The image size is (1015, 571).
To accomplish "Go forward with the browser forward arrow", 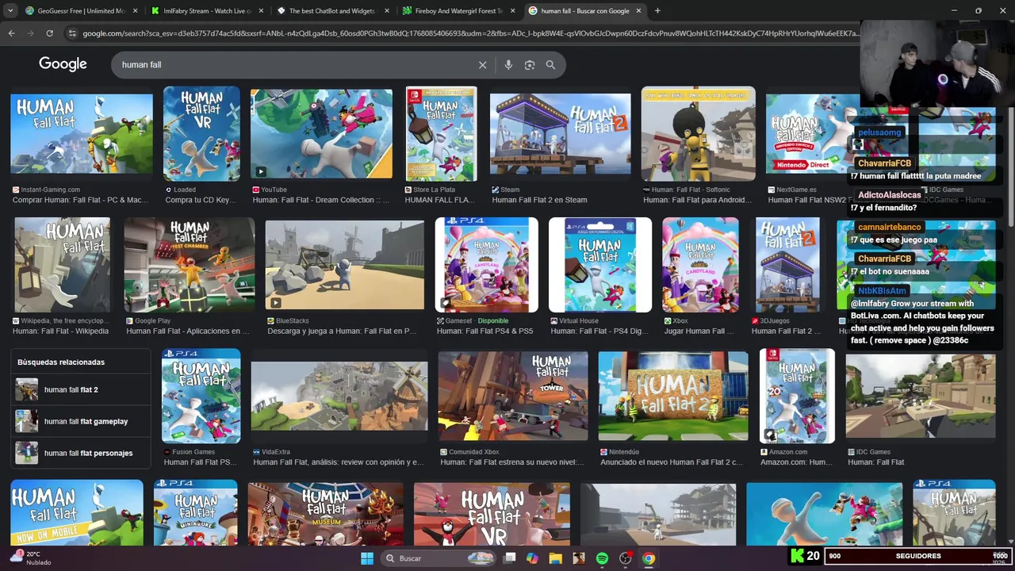I will tap(30, 33).
